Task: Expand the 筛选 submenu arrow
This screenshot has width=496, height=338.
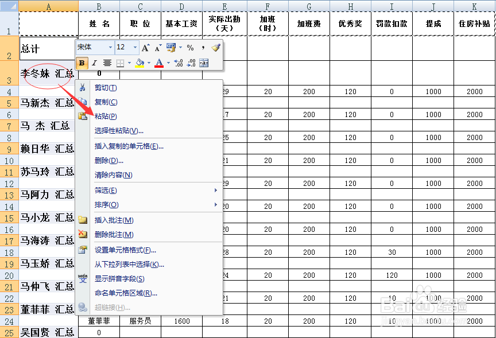Action: (215, 190)
